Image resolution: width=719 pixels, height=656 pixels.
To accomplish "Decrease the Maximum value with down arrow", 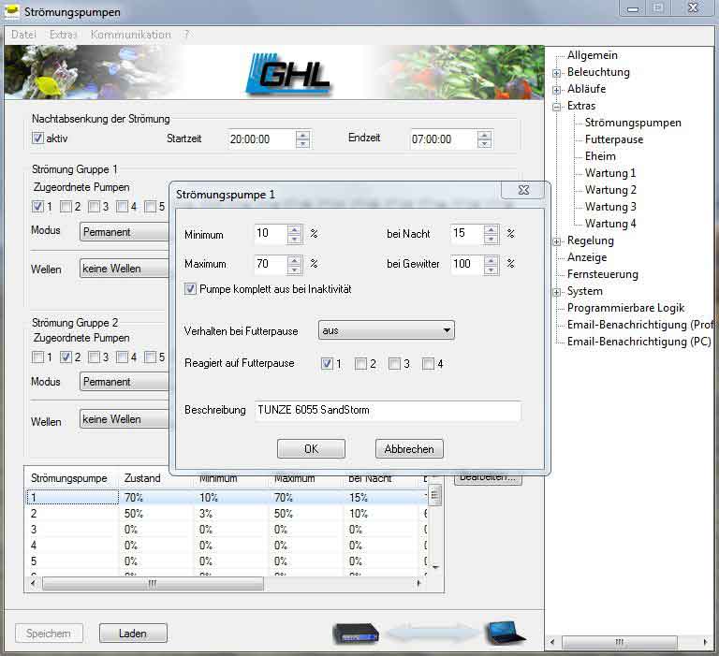I will pos(295,269).
